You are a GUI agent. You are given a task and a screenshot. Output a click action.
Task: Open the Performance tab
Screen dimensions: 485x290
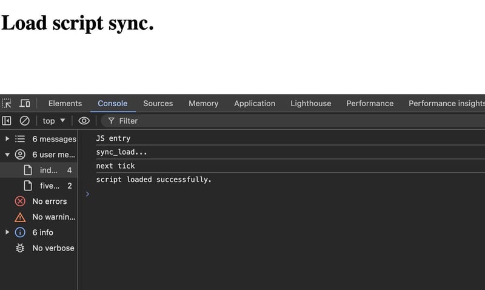tap(370, 103)
